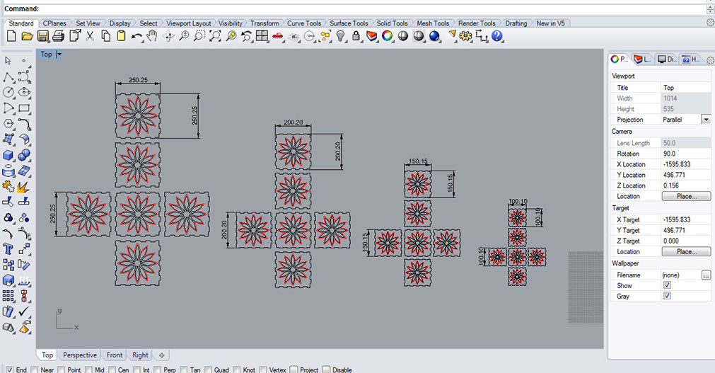Switch to the Perspective viewport tab
Screen dimensions: 715x373
tap(80, 355)
